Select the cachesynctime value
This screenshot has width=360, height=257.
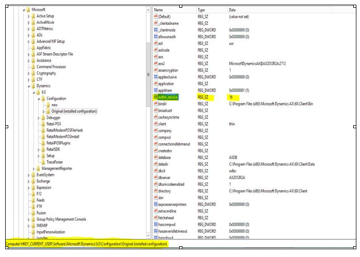(x=169, y=117)
